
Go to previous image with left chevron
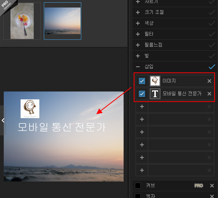[3, 120]
